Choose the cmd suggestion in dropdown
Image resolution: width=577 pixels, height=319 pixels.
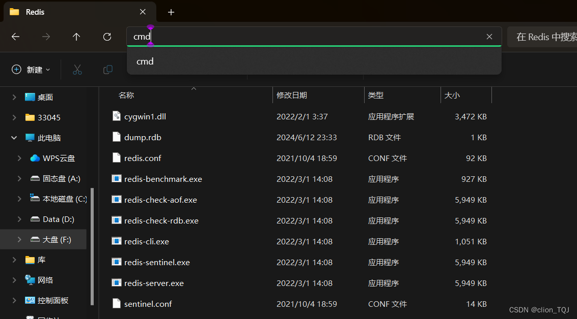coord(314,61)
